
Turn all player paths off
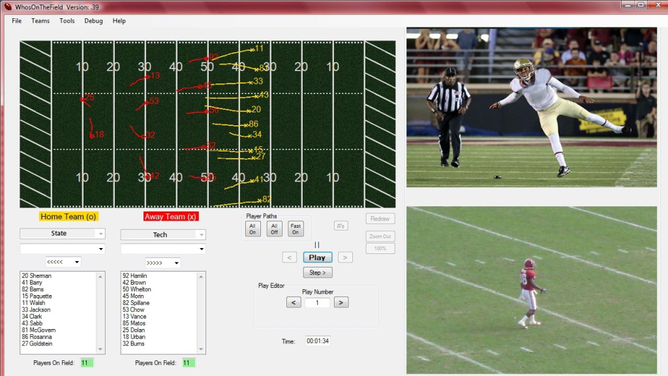274,228
